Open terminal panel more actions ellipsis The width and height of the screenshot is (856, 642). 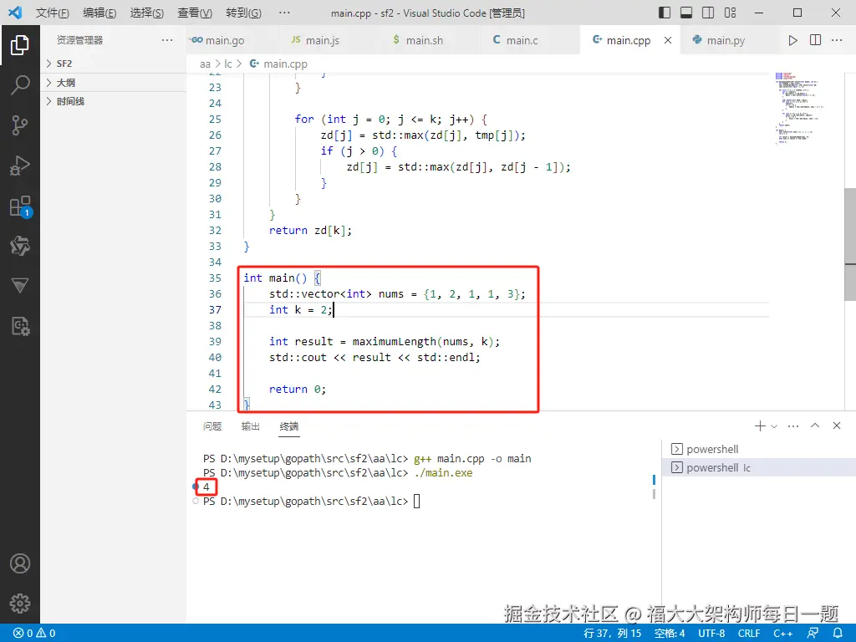[793, 425]
